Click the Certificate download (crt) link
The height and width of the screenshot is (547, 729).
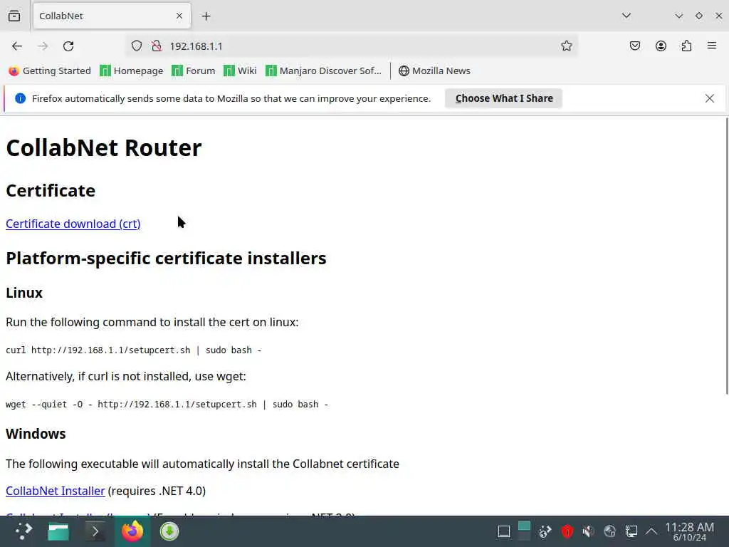(x=73, y=224)
